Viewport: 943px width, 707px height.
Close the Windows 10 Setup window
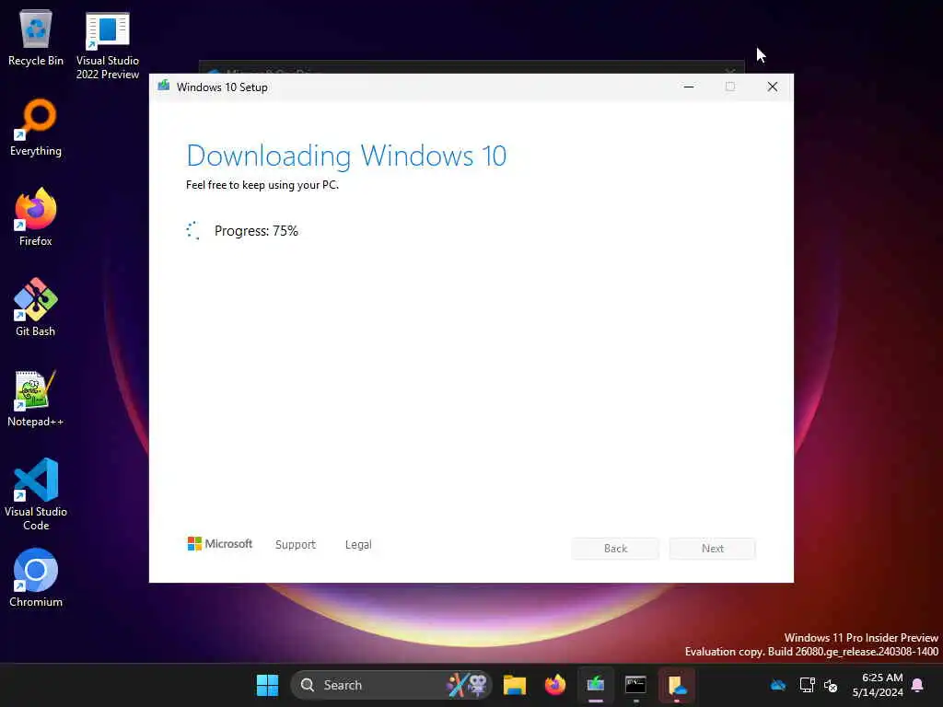[x=773, y=87]
